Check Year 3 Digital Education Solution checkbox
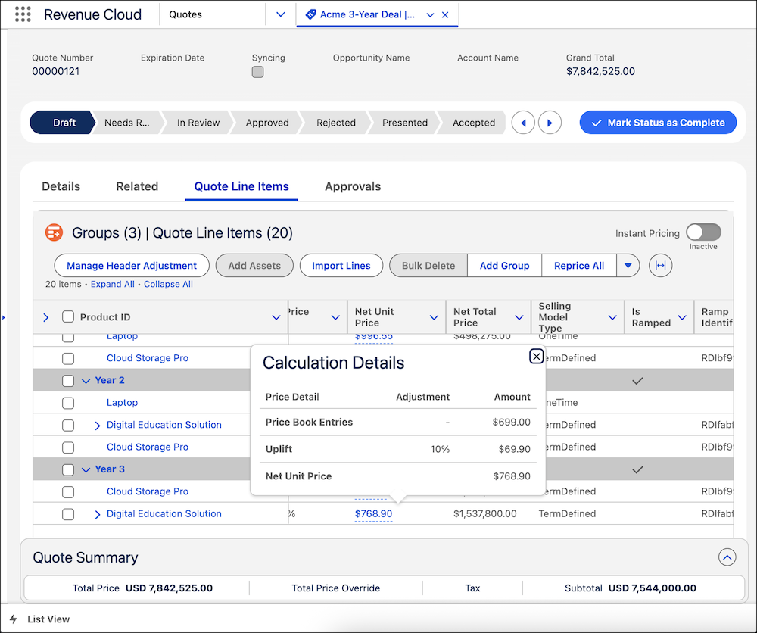The width and height of the screenshot is (757, 633). 68,513
